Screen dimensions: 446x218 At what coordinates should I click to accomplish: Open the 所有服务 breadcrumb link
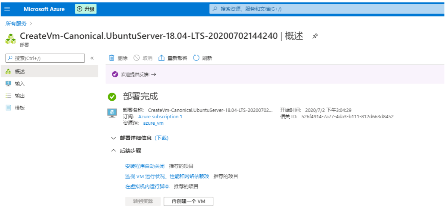tap(16, 23)
